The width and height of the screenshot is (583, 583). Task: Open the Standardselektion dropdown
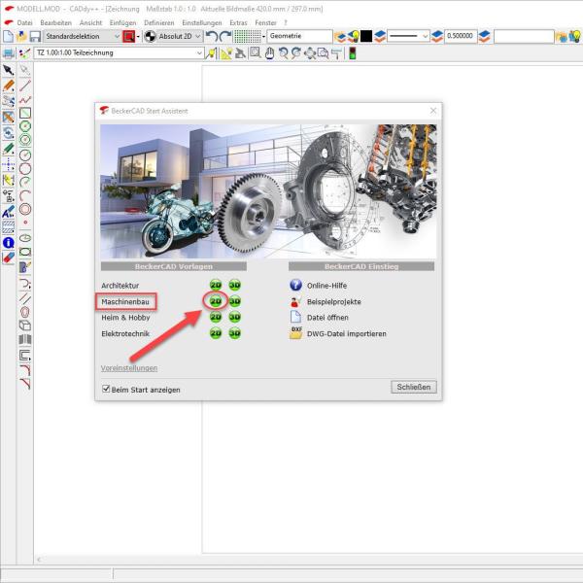(x=83, y=37)
